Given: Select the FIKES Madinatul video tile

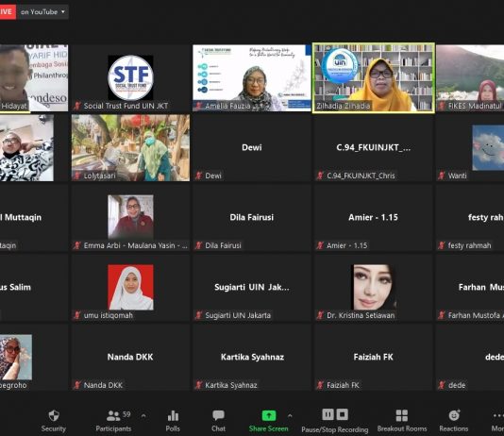Looking at the screenshot, I should click(x=470, y=78).
